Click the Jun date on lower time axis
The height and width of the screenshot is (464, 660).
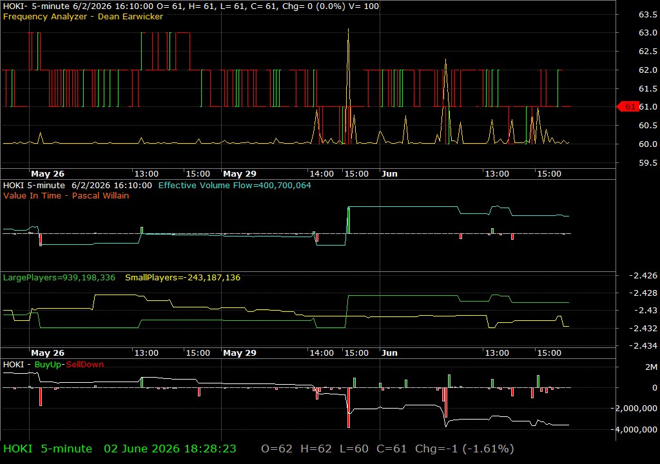(389, 353)
